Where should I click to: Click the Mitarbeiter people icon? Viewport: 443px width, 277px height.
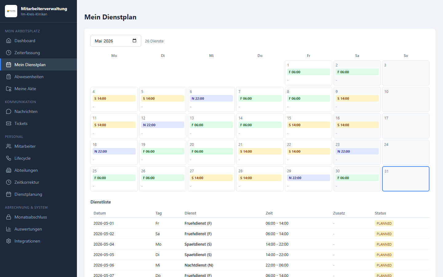[x=9, y=146]
